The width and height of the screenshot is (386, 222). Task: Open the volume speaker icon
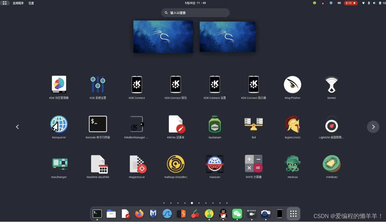374,3
